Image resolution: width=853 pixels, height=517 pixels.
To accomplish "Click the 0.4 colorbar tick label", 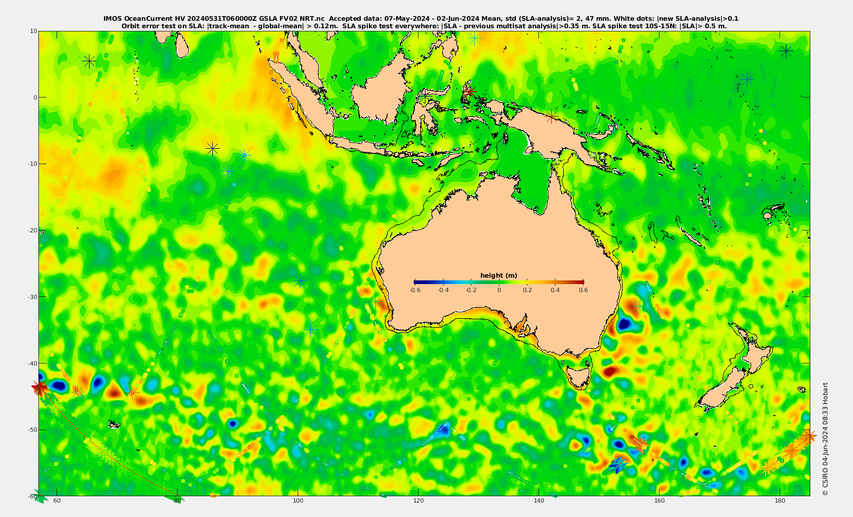I will point(556,290).
